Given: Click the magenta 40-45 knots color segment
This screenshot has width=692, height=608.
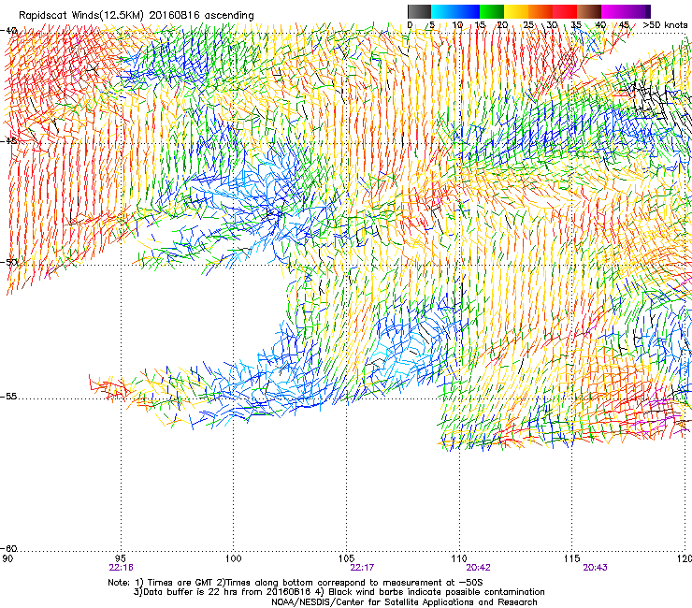Looking at the screenshot, I should (613, 11).
